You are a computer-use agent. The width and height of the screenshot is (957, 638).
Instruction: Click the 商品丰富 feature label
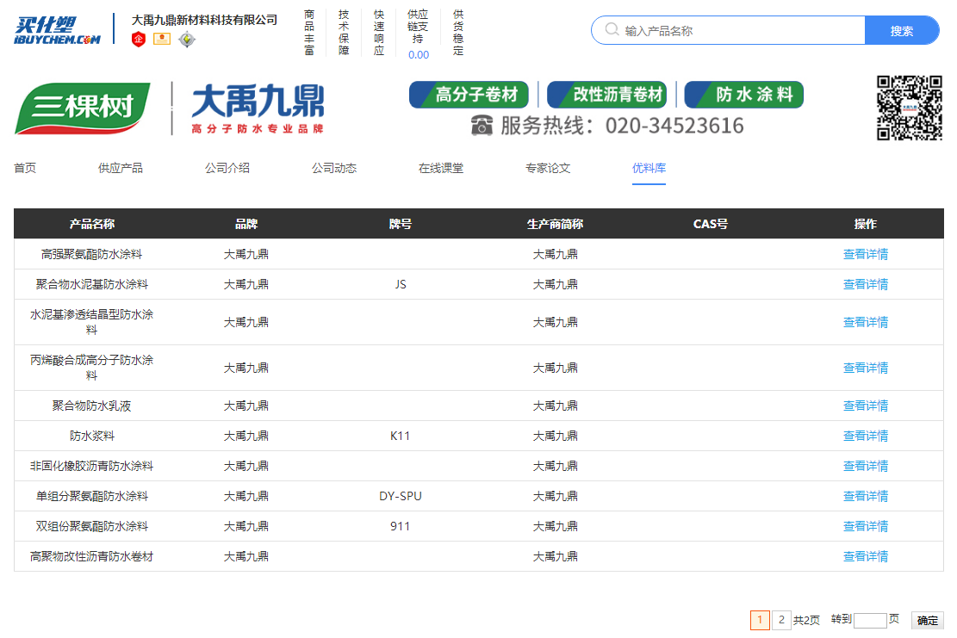pyautogui.click(x=309, y=33)
